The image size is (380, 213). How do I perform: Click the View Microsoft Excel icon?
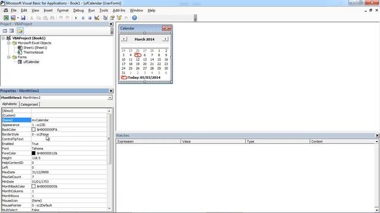tap(6, 18)
